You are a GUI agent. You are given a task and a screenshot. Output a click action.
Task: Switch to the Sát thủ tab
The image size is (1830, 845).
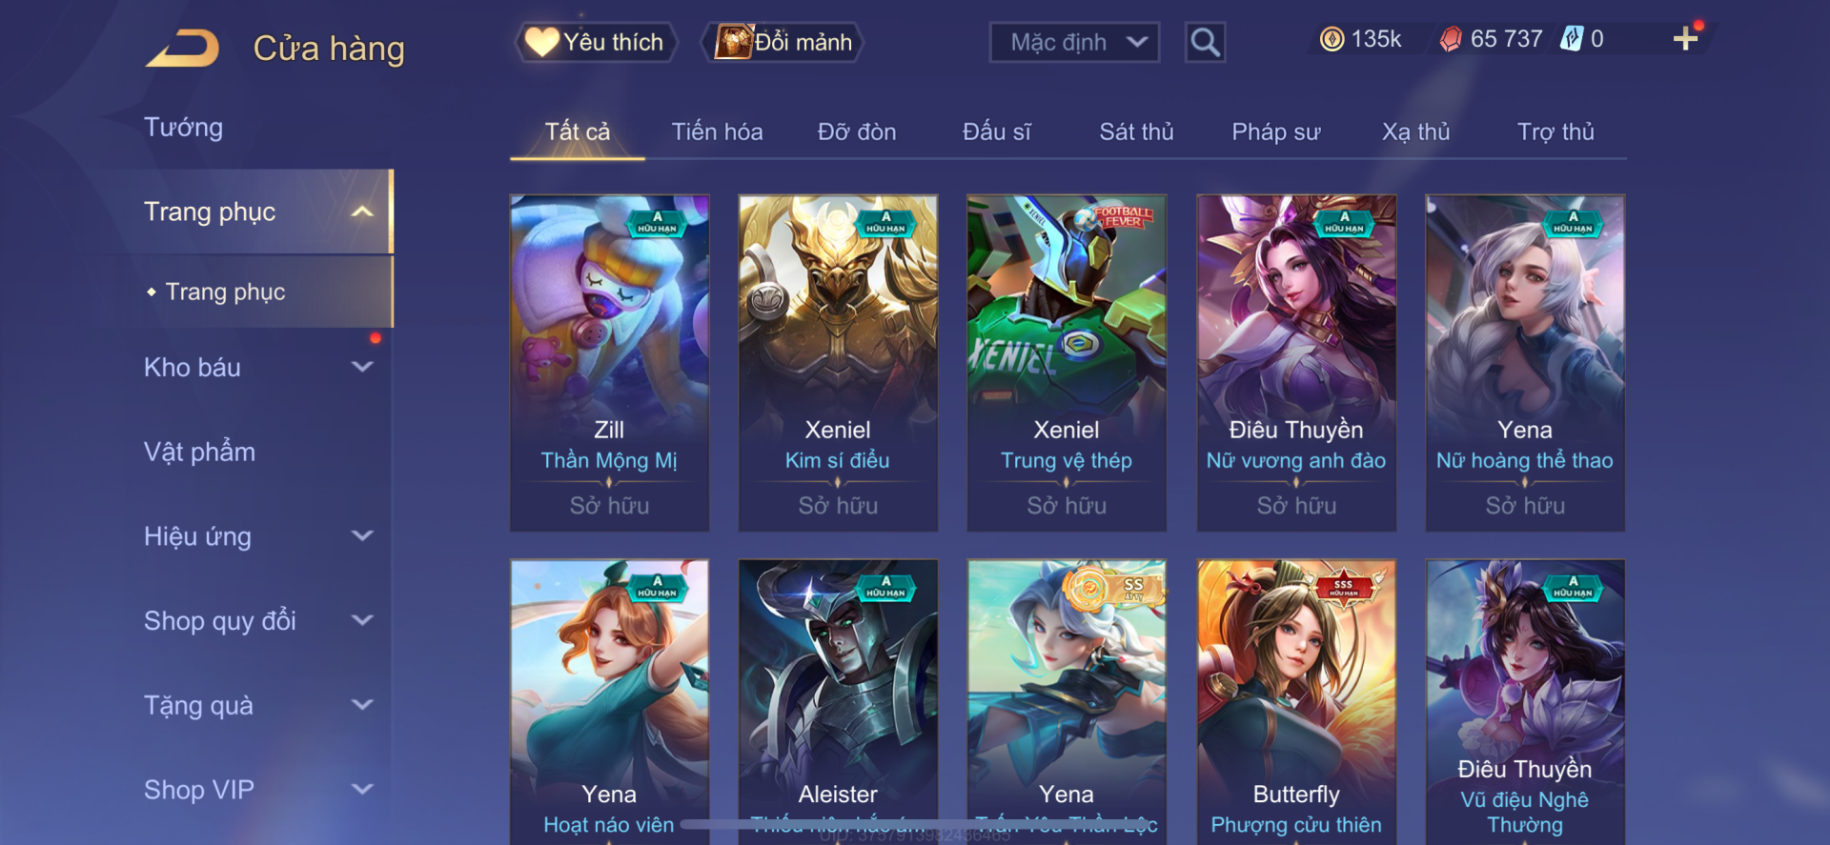[1136, 131]
